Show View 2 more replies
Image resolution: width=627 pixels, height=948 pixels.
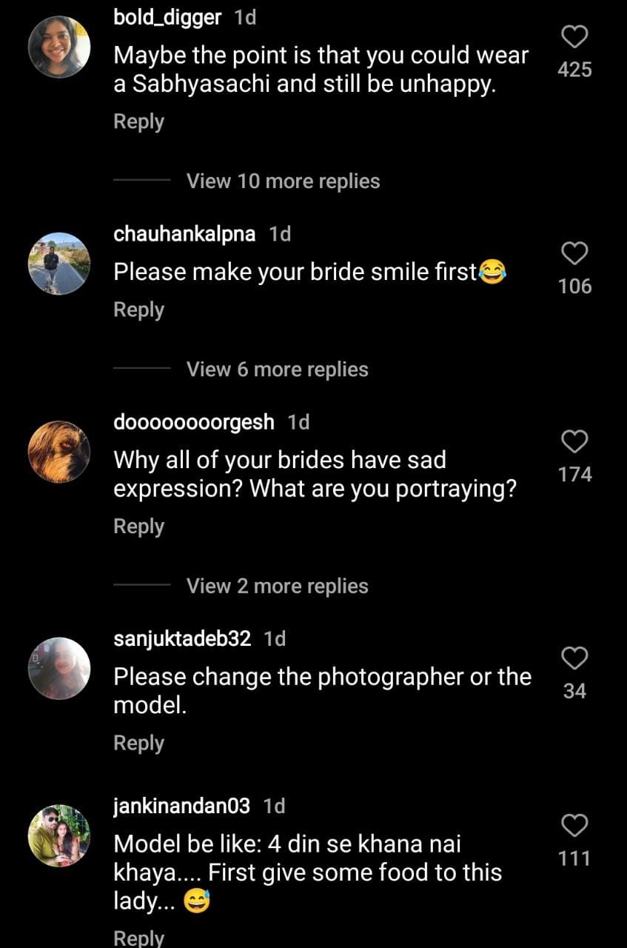pos(277,587)
